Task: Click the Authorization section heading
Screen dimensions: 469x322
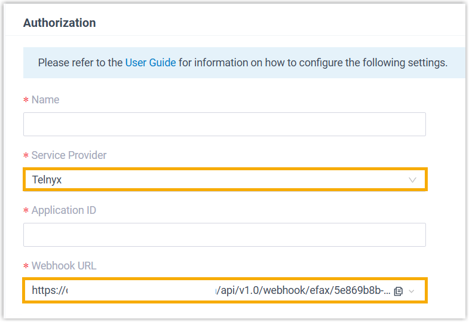Action: [x=59, y=23]
